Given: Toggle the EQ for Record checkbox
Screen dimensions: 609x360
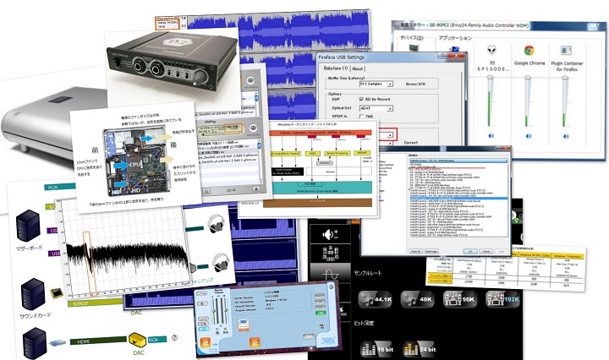Looking at the screenshot, I should point(362,100).
